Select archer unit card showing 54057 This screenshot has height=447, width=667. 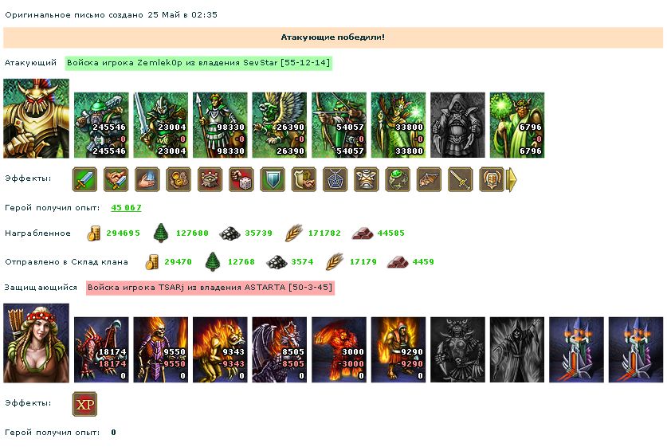tap(339, 125)
